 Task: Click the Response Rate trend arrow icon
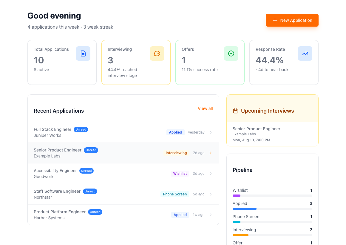coord(305,53)
